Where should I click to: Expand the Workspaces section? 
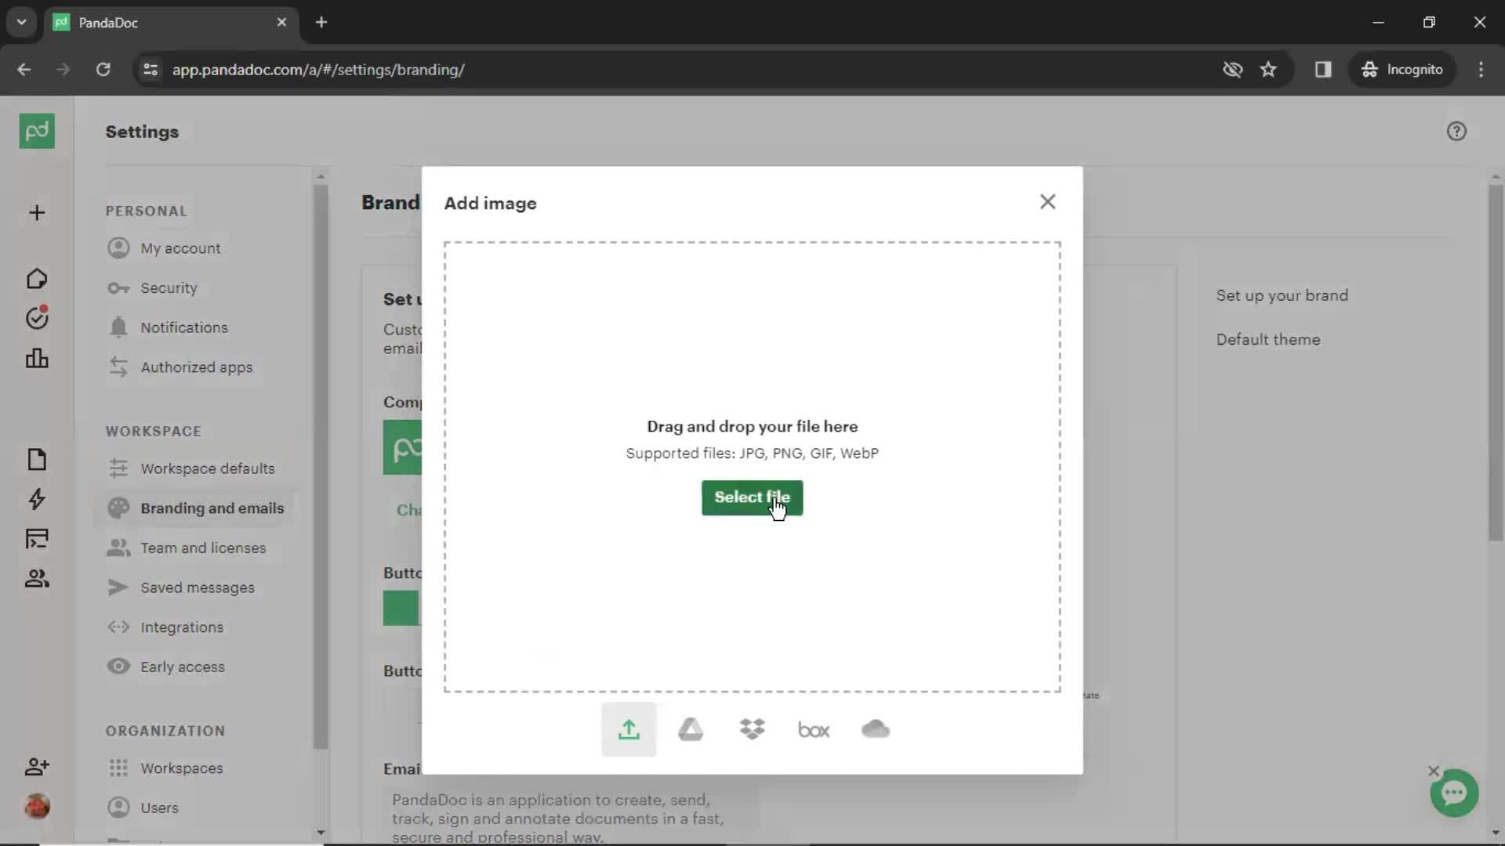coord(181,768)
